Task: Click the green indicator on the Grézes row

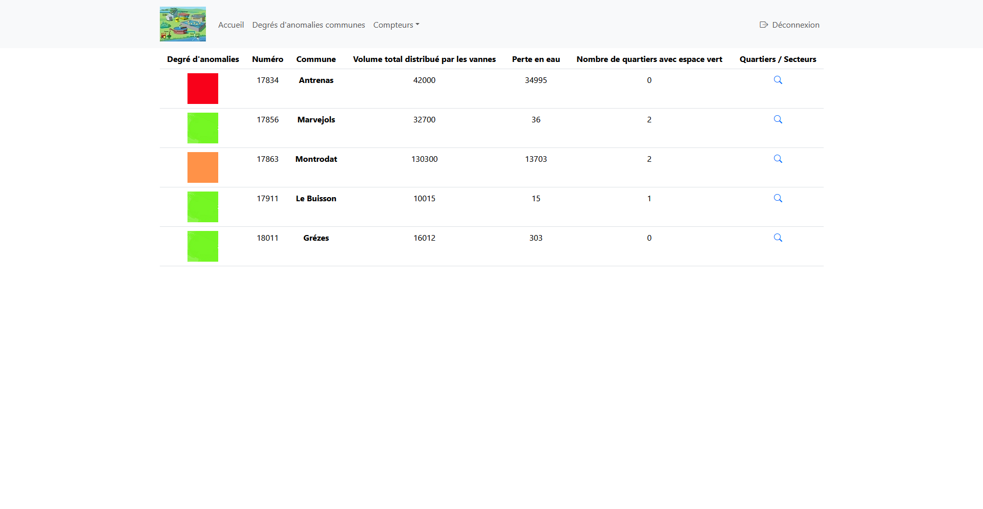Action: click(202, 246)
